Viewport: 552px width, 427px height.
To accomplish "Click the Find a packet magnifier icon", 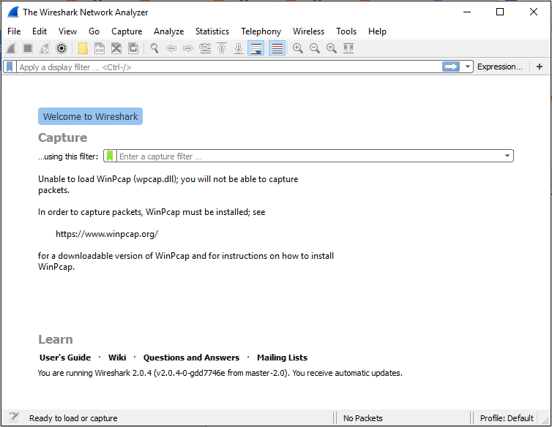I will [154, 48].
